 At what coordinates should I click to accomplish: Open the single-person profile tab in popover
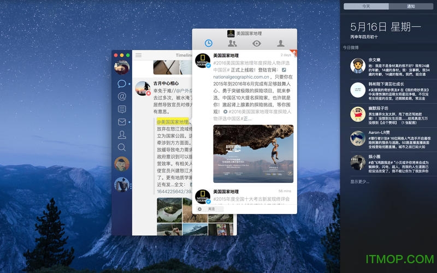click(x=281, y=43)
